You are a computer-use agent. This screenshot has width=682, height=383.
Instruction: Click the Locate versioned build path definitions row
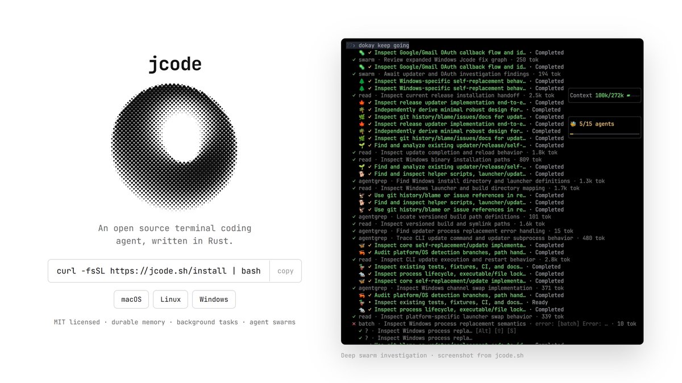451,217
